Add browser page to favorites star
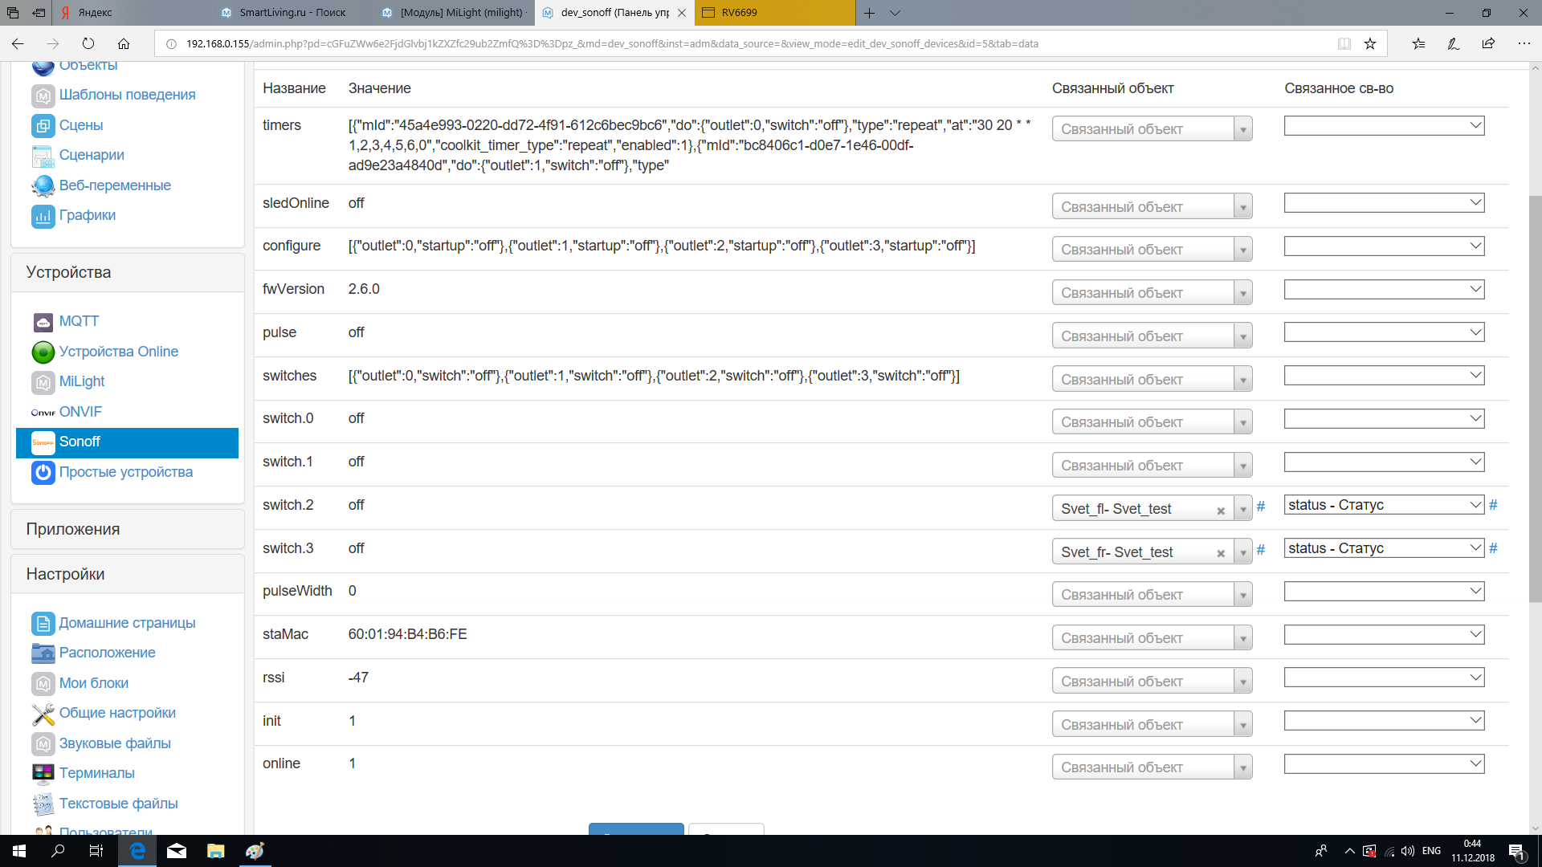The height and width of the screenshot is (867, 1542). pos(1370,44)
